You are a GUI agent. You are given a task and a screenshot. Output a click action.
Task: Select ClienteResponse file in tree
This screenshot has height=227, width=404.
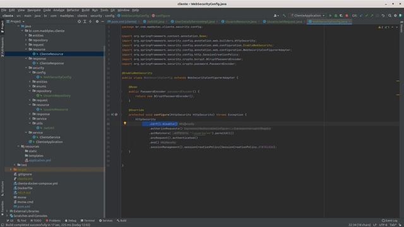point(52,63)
